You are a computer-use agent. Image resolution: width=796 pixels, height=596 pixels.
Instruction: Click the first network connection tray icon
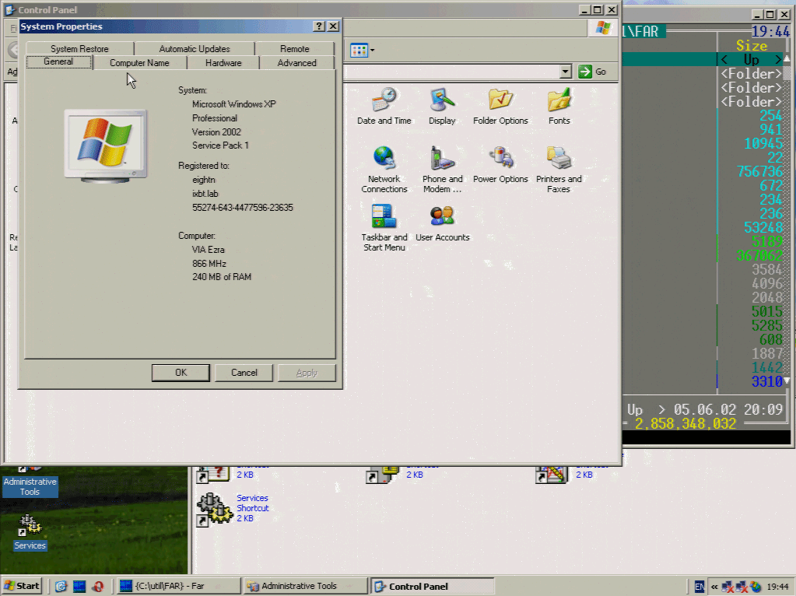coord(728,587)
